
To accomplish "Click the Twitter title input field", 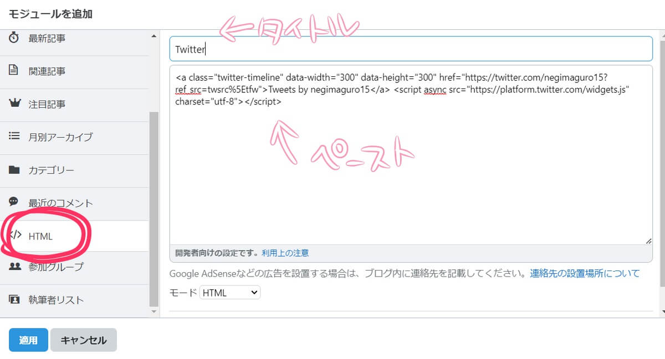I will (x=410, y=49).
